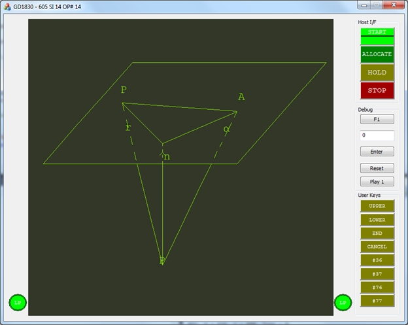Click the ALLOCATE button
The height and width of the screenshot is (325, 408).
(x=377, y=54)
